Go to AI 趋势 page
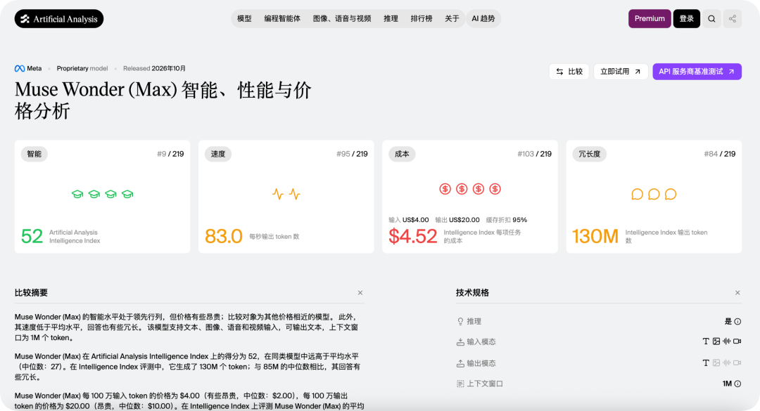This screenshot has width=760, height=411. pos(483,19)
